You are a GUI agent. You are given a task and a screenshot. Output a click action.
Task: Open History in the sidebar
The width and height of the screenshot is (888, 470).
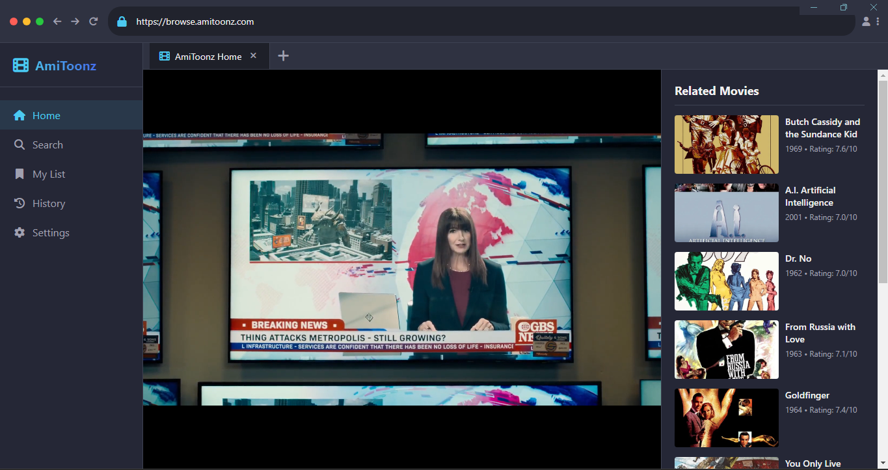pos(71,203)
